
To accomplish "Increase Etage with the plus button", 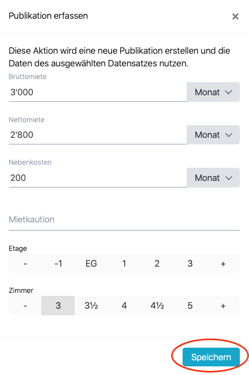I will 223,264.
